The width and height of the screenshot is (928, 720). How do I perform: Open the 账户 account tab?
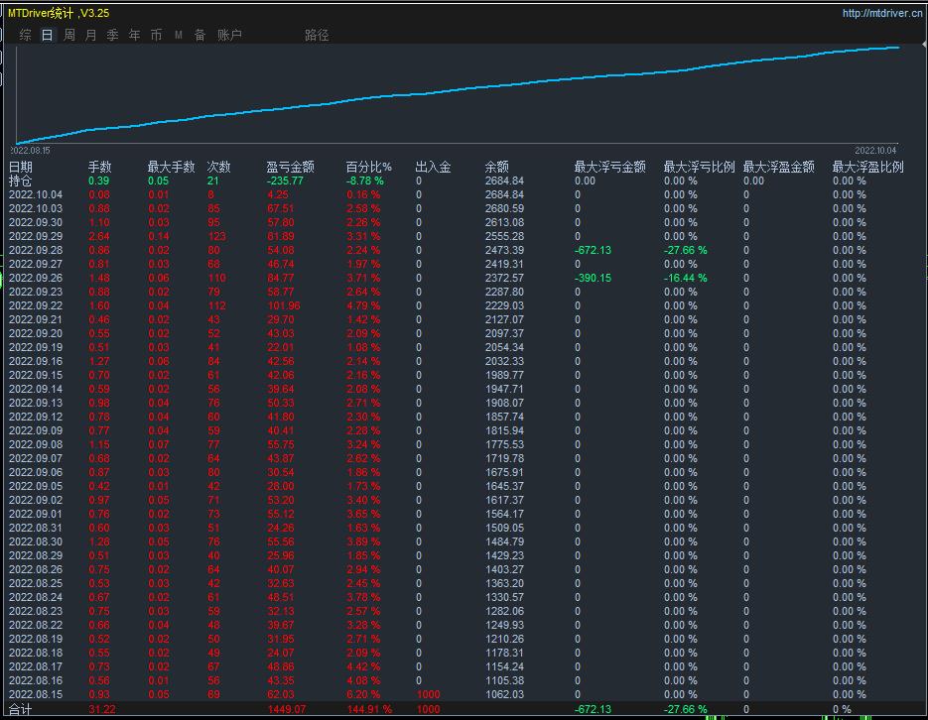[229, 35]
